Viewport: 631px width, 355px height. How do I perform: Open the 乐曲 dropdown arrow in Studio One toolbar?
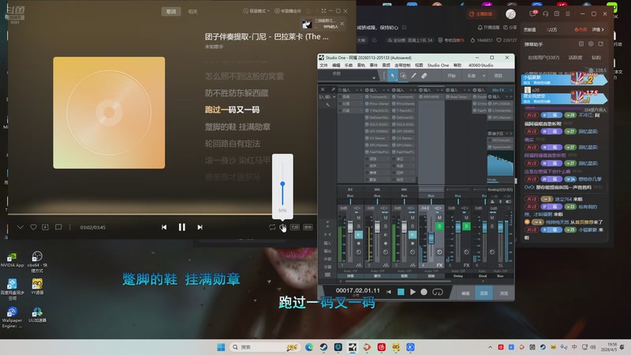tap(484, 76)
